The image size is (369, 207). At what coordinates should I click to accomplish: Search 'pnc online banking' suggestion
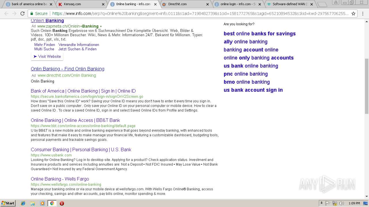coord(246,74)
